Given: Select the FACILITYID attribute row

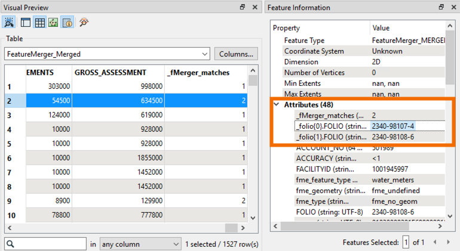Looking at the screenshot, I should click(x=370, y=169).
